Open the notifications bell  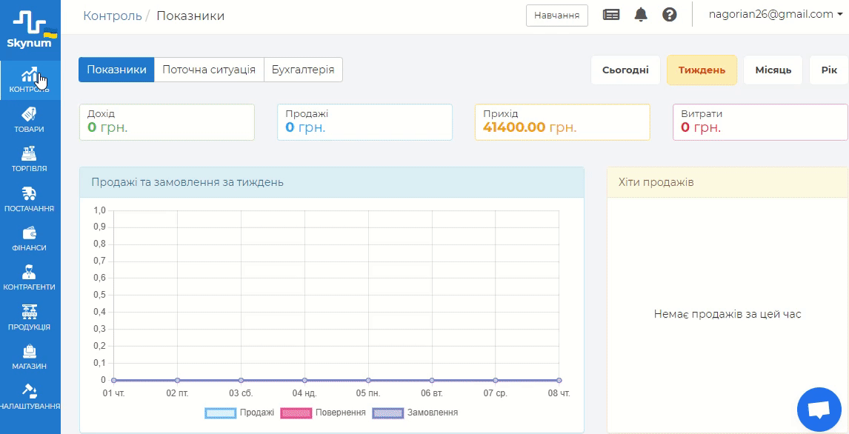tap(641, 15)
